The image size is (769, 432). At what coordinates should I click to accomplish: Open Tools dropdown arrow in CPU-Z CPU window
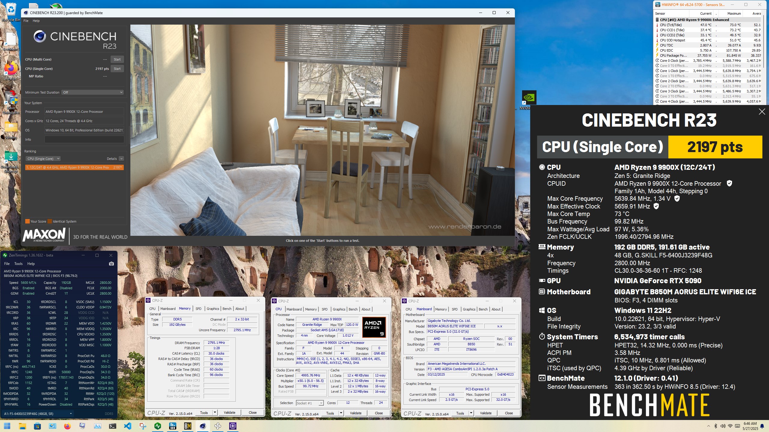click(x=341, y=413)
